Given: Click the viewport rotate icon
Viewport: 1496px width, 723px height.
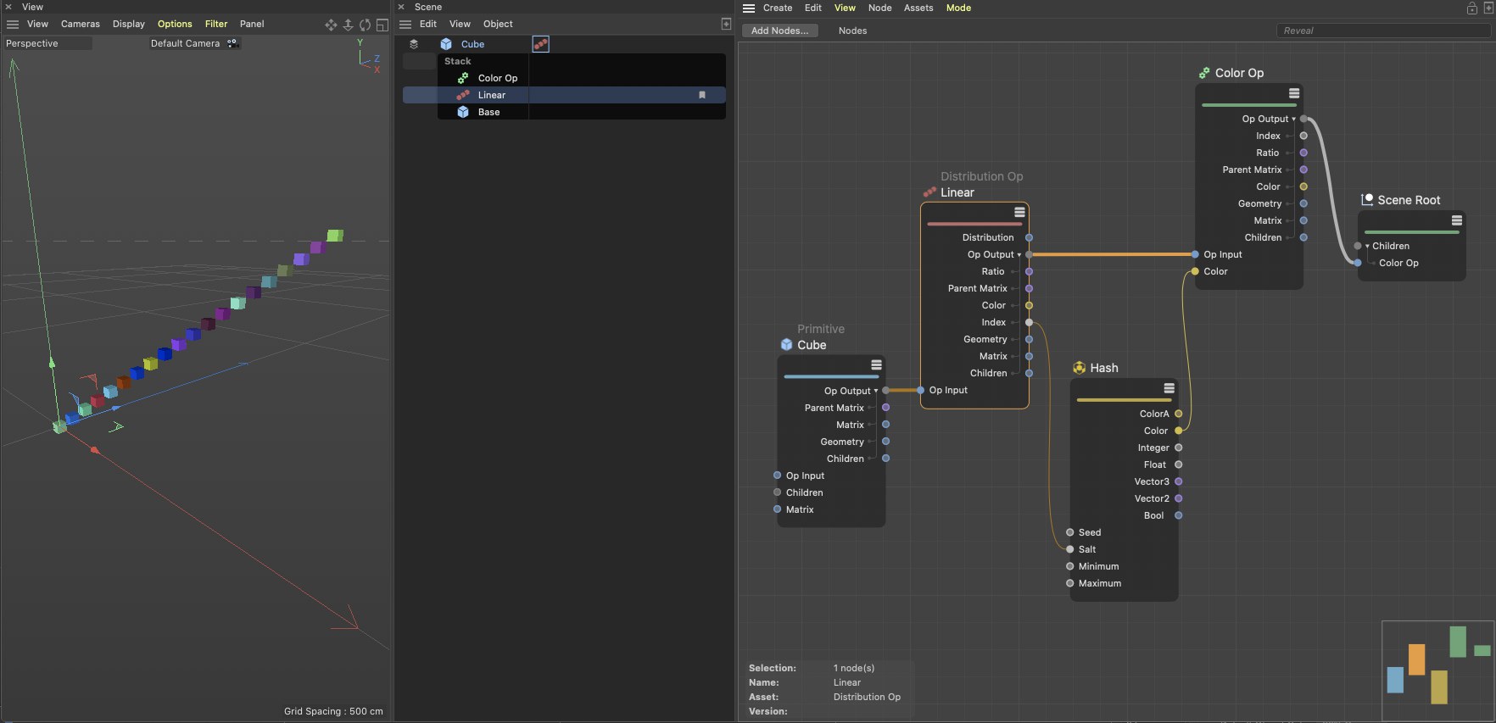Looking at the screenshot, I should (365, 25).
